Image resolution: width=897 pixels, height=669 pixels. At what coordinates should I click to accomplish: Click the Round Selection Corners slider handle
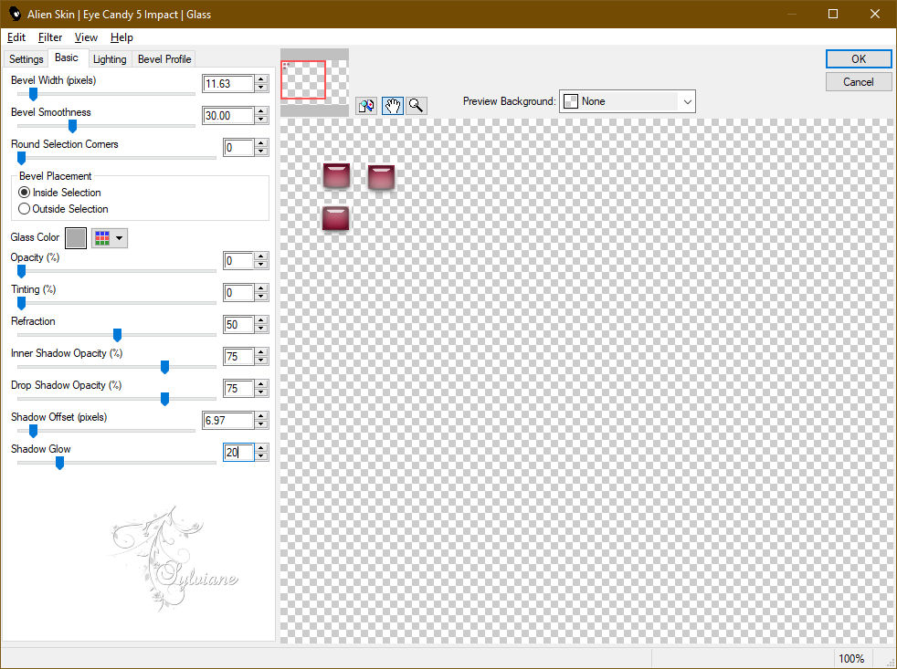(x=21, y=159)
